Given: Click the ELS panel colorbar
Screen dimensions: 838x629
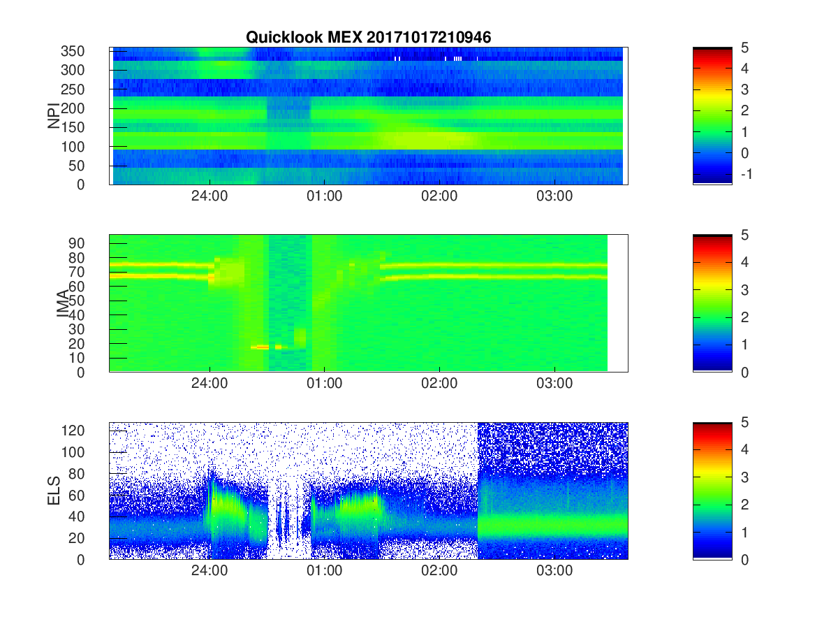Looking at the screenshot, I should tap(712, 491).
